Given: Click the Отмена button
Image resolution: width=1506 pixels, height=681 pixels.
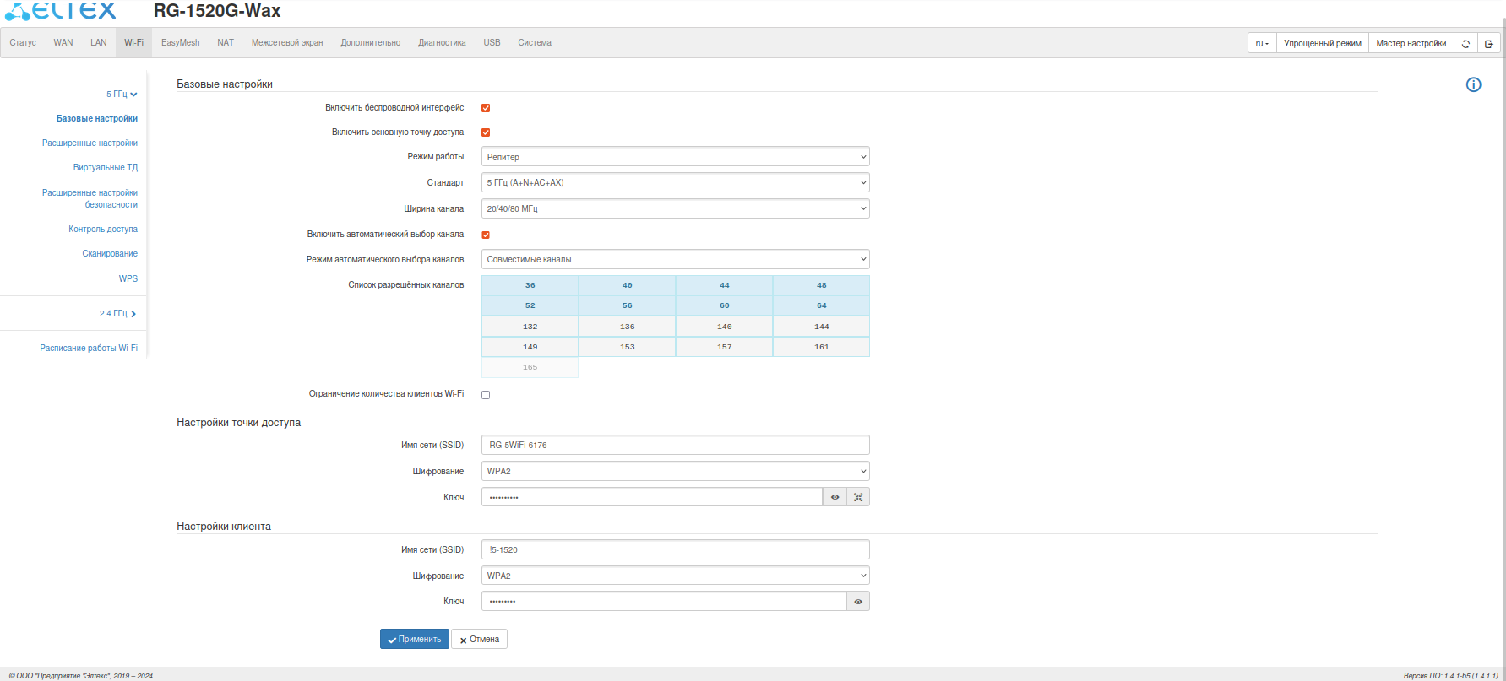Looking at the screenshot, I should pyautogui.click(x=480, y=640).
